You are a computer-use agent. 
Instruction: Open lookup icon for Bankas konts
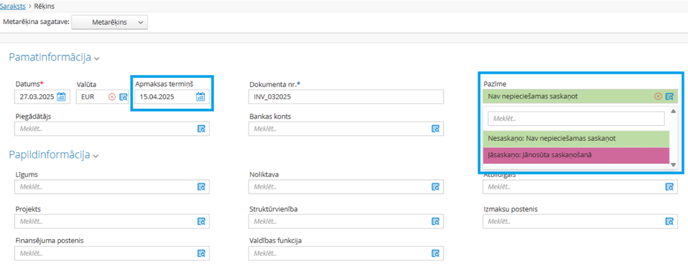436,129
